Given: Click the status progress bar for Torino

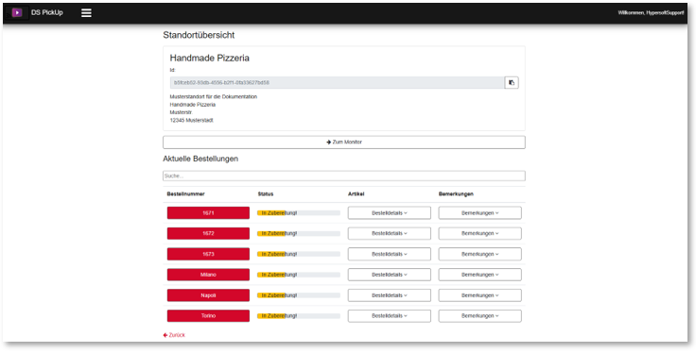Looking at the screenshot, I should [299, 316].
